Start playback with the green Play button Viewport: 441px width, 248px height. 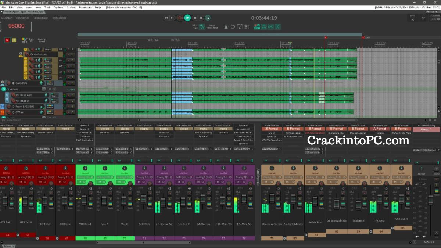point(187,18)
